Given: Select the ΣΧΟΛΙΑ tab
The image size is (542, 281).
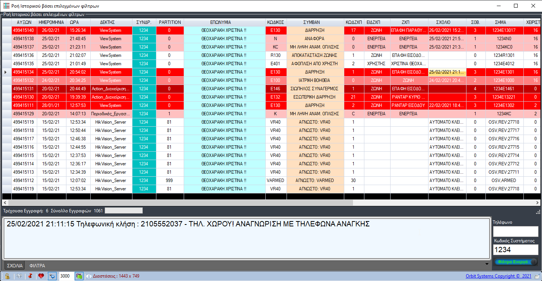Looking at the screenshot, I should click(15, 266).
